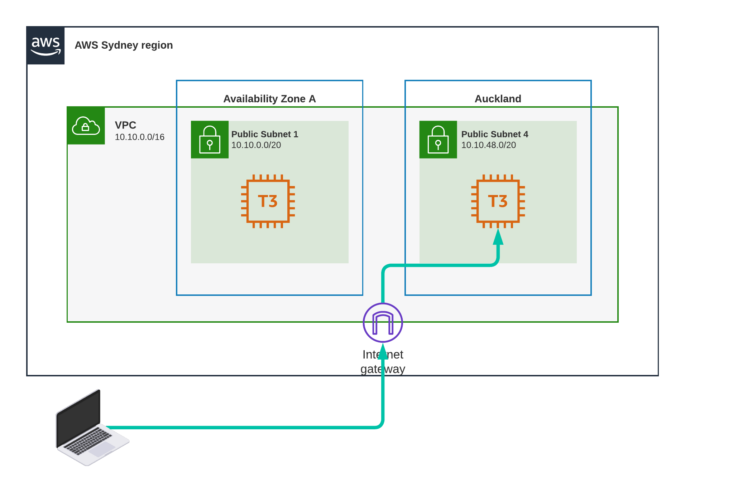Select the T3 instance in Public Subnet 1
Screen dimensions: 733x493
point(268,201)
